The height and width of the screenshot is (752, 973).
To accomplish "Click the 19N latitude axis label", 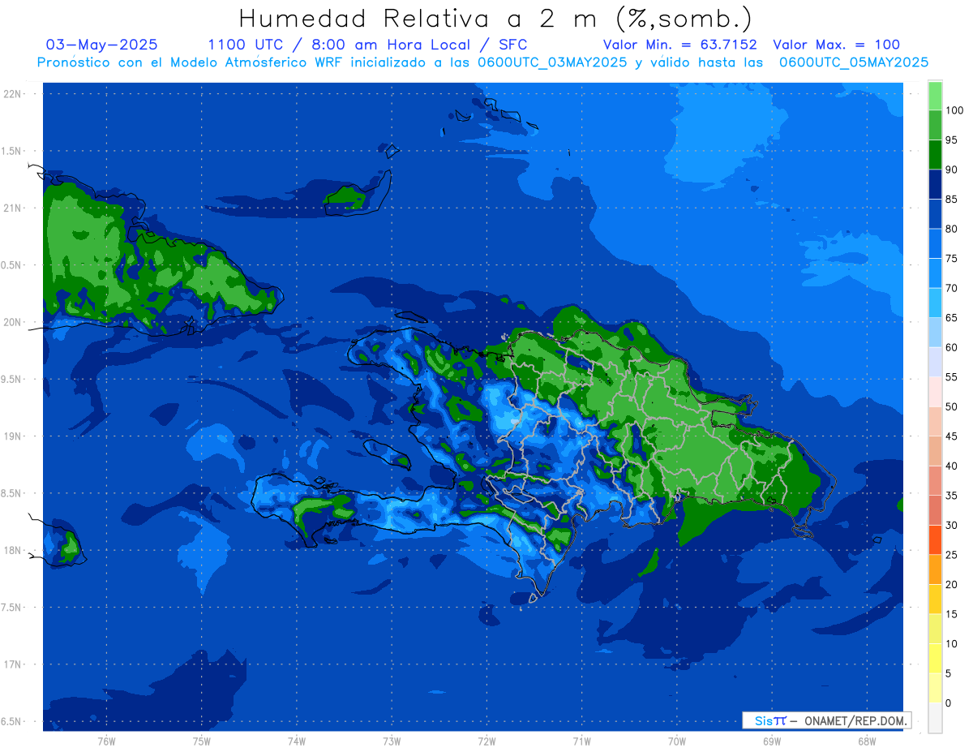I will [11, 436].
